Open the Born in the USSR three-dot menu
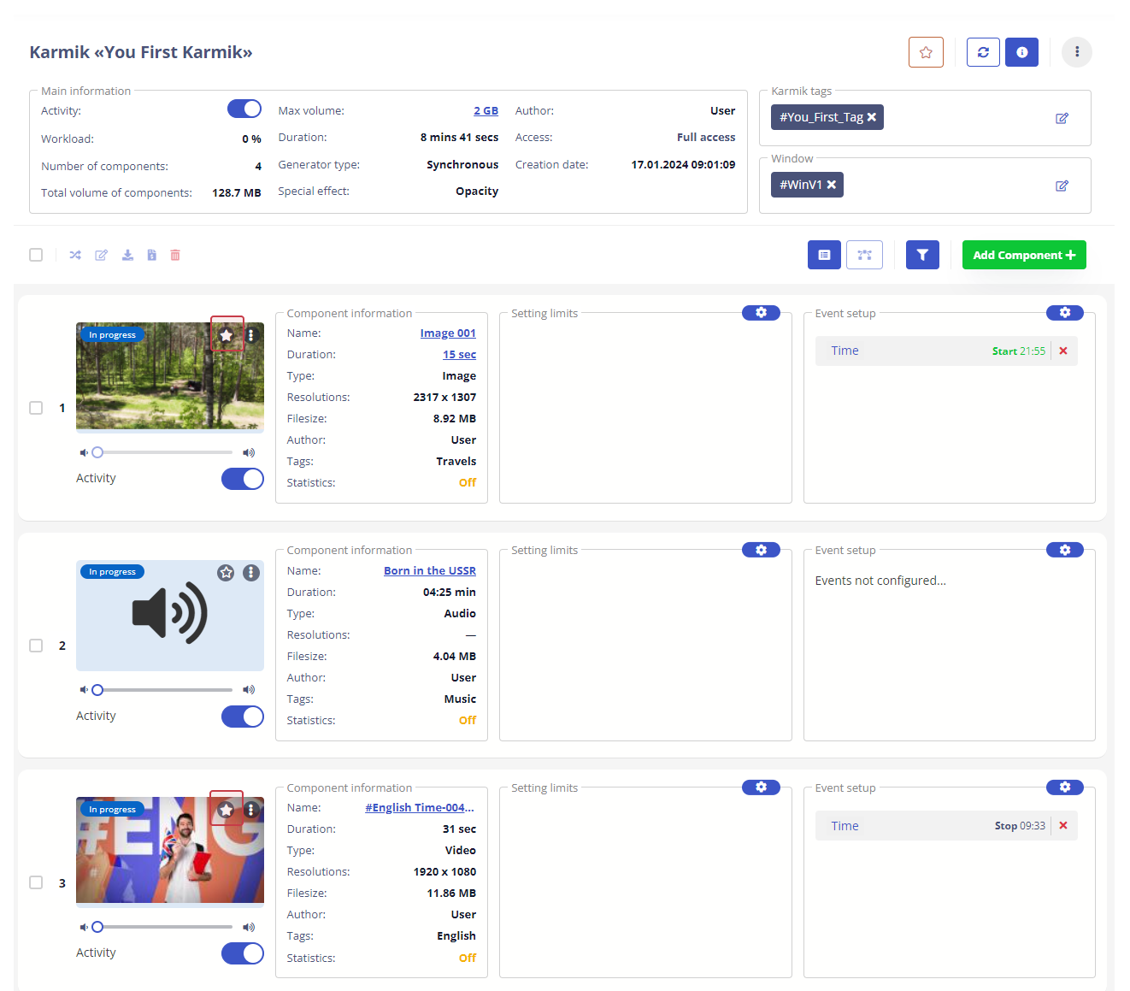The width and height of the screenshot is (1130, 991). pos(251,573)
